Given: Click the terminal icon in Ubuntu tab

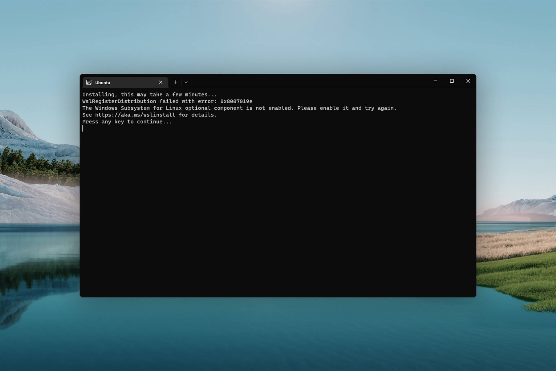Looking at the screenshot, I should [x=89, y=83].
